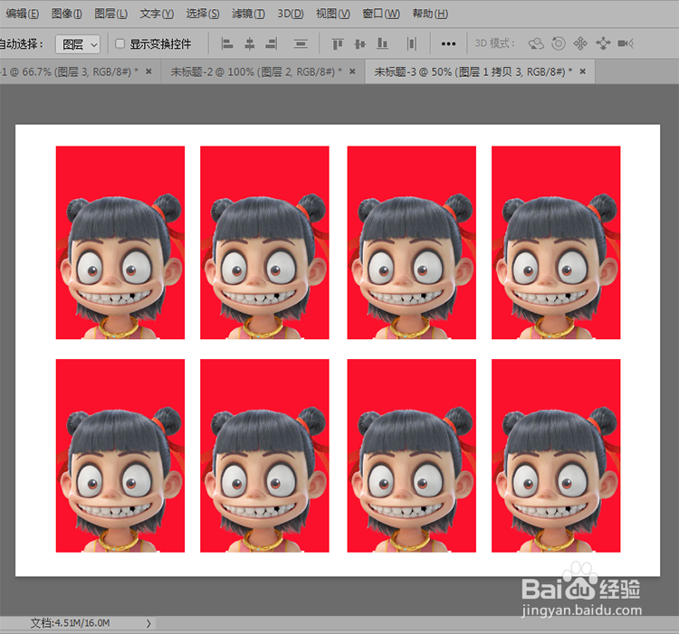Enable the 显示变换控件 checkbox
The width and height of the screenshot is (679, 634).
click(120, 43)
